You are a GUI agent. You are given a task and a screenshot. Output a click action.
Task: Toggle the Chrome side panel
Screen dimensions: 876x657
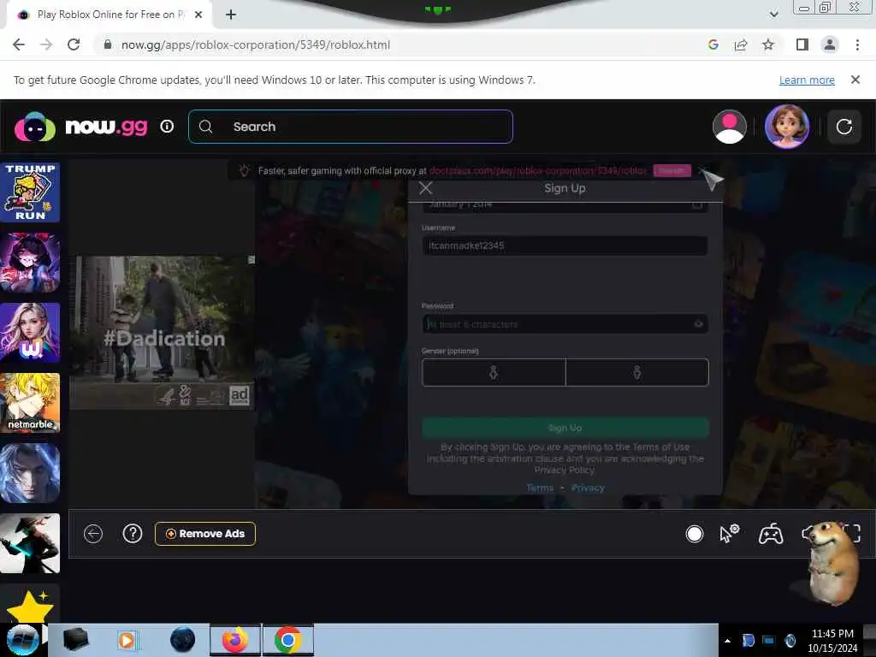tap(802, 44)
